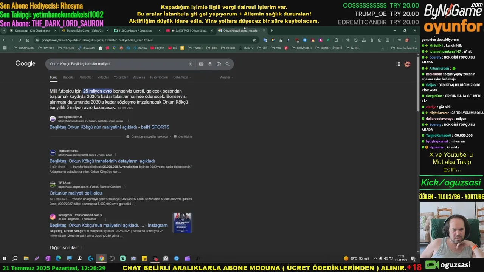Switch to the Görseller search tab
The image size is (484, 272).
86,77
